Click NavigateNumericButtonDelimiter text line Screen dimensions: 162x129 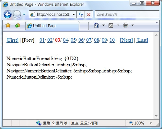(69, 71)
